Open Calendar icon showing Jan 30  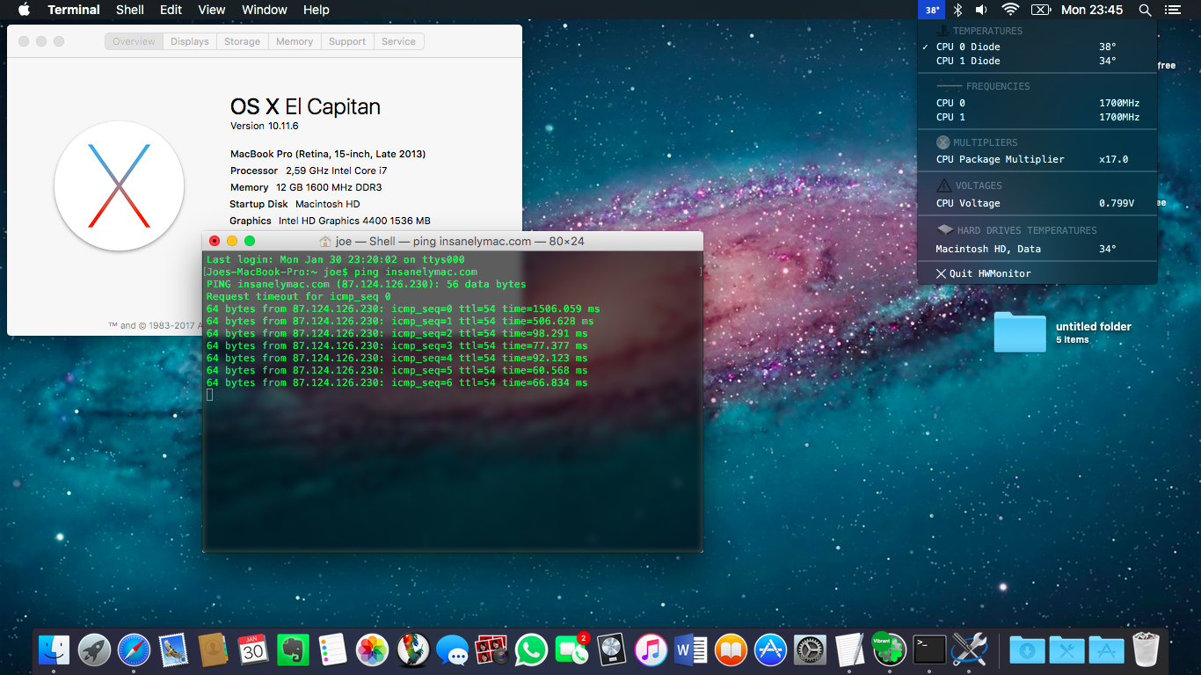253,650
